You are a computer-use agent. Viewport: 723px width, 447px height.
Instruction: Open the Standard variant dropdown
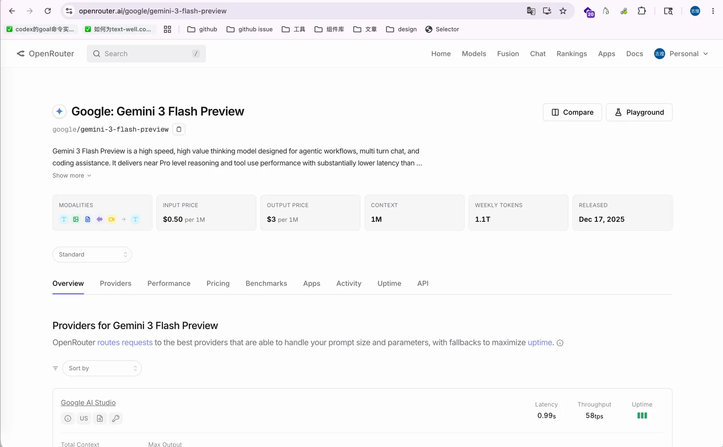coord(92,255)
